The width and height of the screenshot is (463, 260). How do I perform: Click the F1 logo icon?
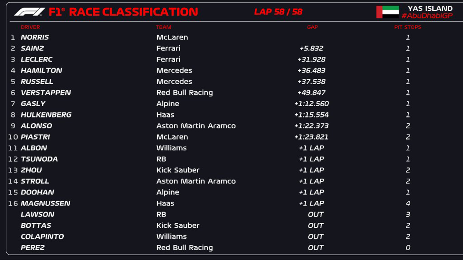coord(30,12)
